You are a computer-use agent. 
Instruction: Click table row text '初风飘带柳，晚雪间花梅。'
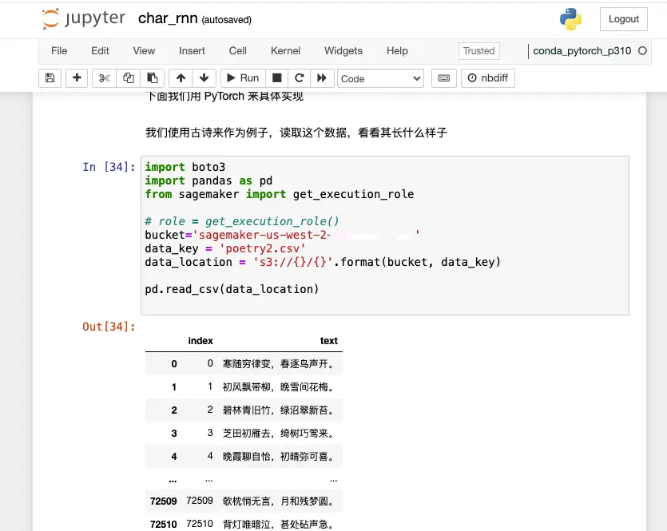[280, 387]
